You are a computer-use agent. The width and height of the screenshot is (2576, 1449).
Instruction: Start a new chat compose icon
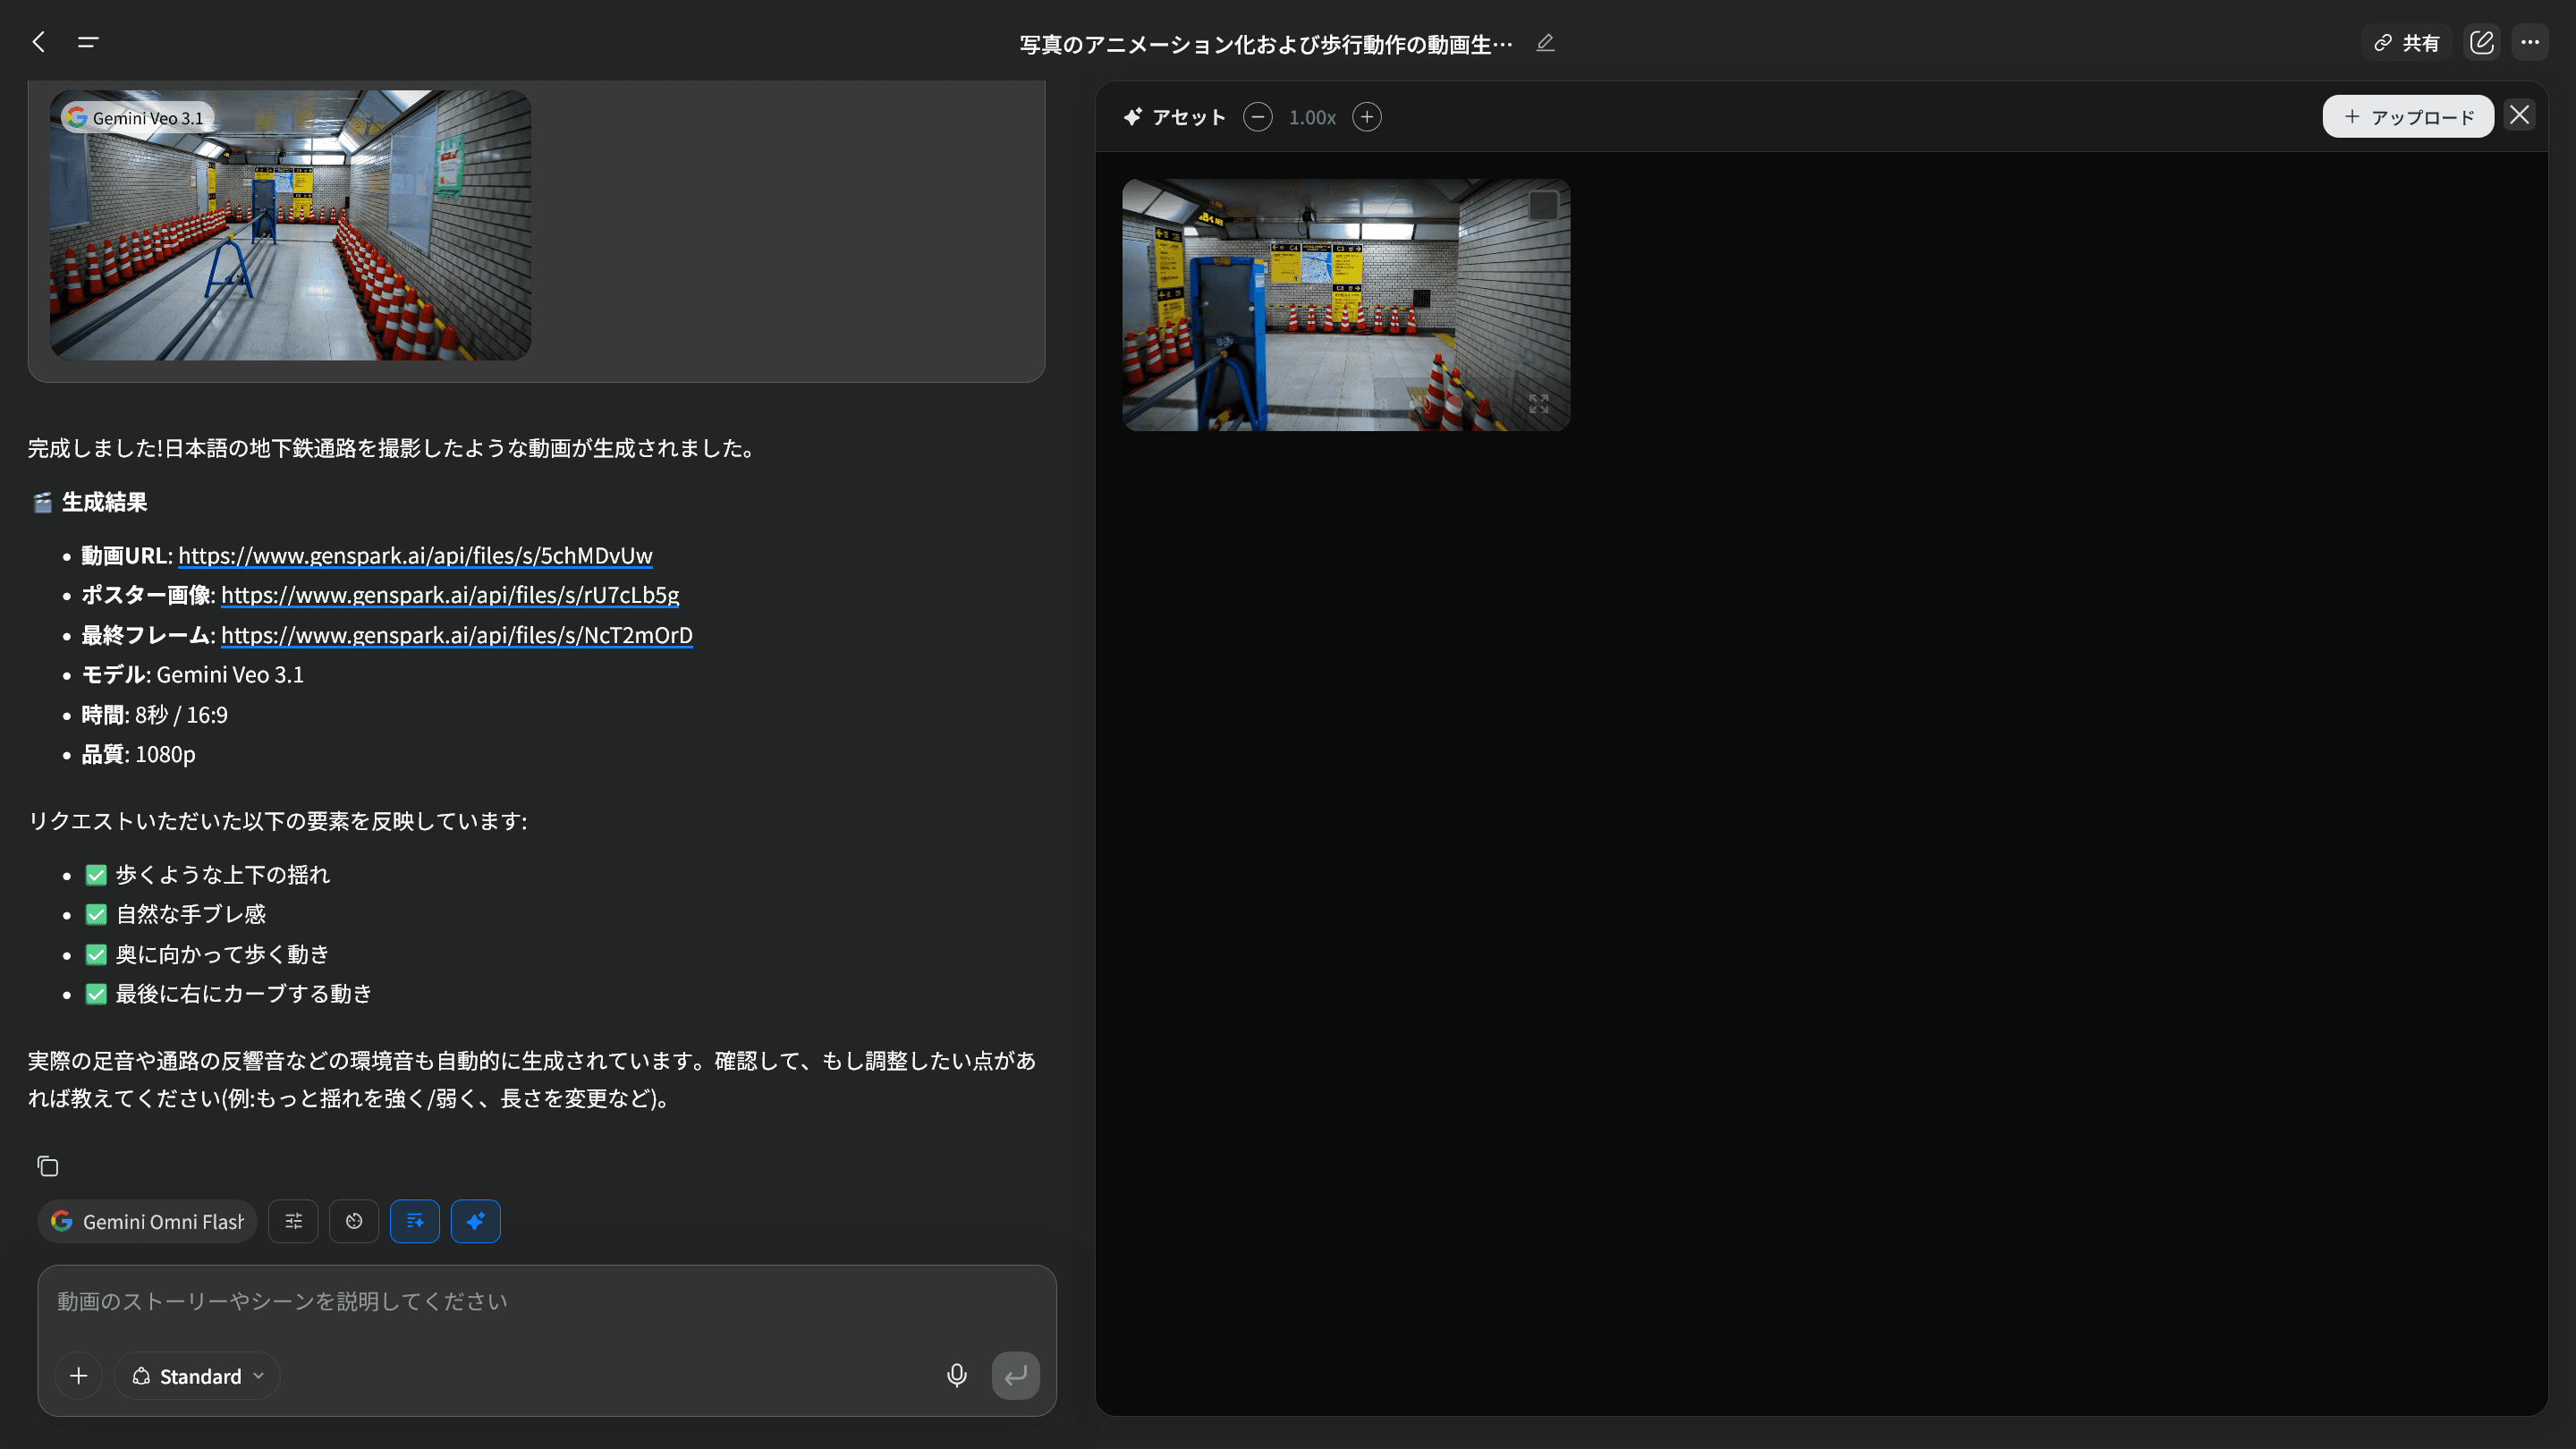coord(2482,43)
